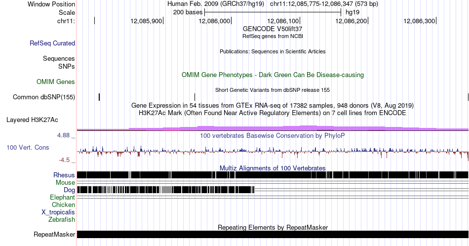
Task: Click the 12,086,300 ruler position
Action: 419,21
